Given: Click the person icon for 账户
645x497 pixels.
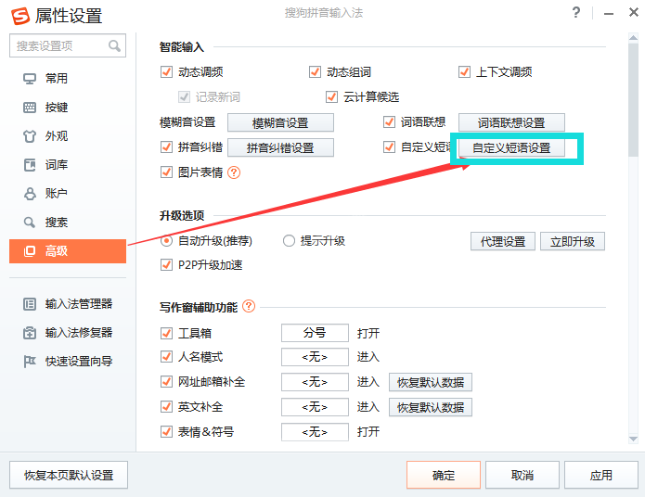Looking at the screenshot, I should [x=30, y=193].
